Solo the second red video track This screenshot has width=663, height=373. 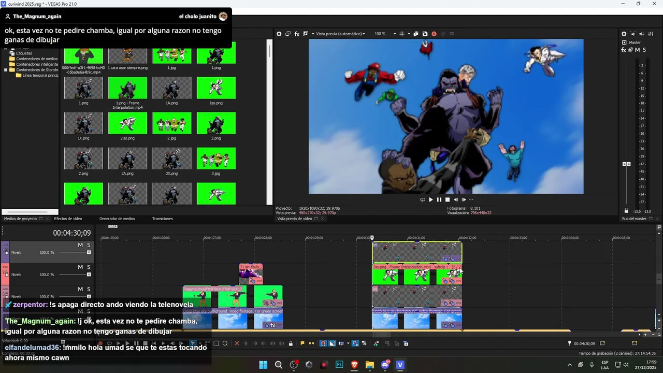89,267
